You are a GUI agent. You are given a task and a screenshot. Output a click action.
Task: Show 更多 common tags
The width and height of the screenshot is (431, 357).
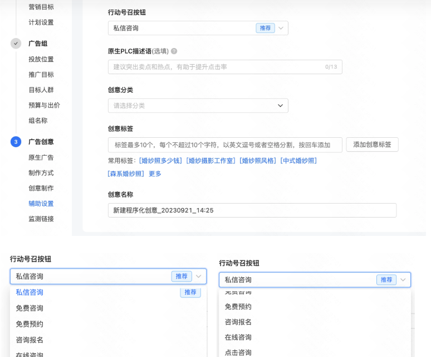155,173
